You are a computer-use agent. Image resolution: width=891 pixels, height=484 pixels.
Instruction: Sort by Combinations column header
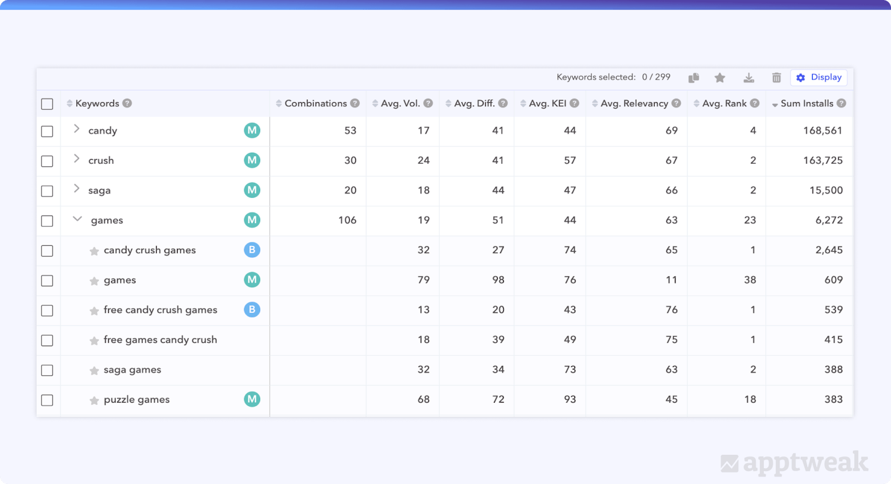click(x=315, y=103)
